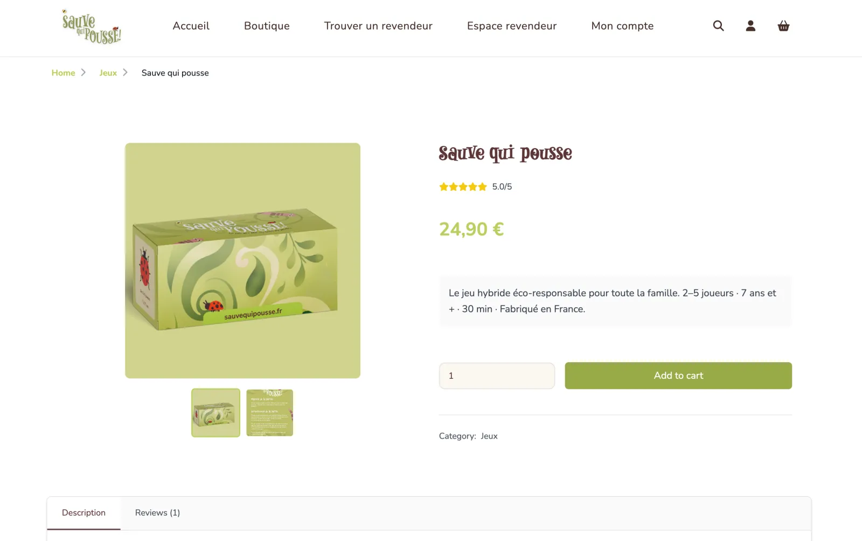862x541 pixels.
Task: Select the Description tab
Action: click(x=84, y=513)
